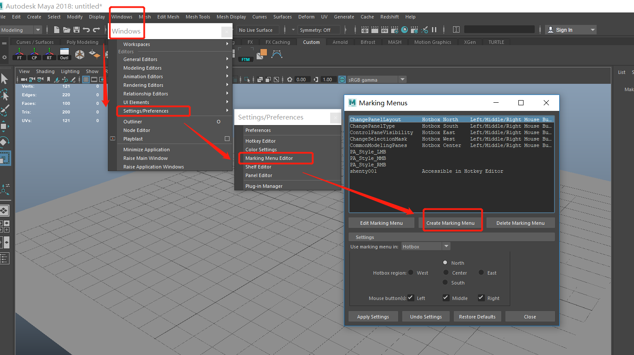Click Edit Marking Menu button

381,223
